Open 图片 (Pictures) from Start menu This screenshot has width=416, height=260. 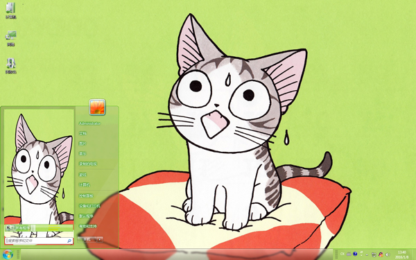83,144
